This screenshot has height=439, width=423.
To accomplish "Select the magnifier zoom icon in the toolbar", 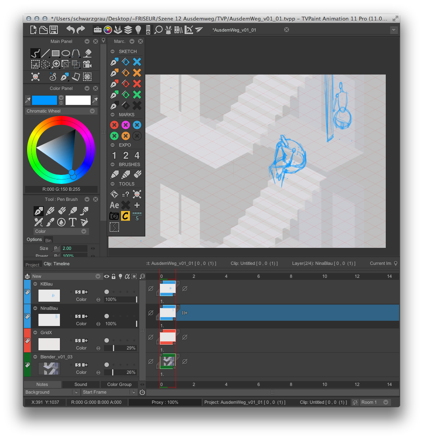I will [x=158, y=30].
